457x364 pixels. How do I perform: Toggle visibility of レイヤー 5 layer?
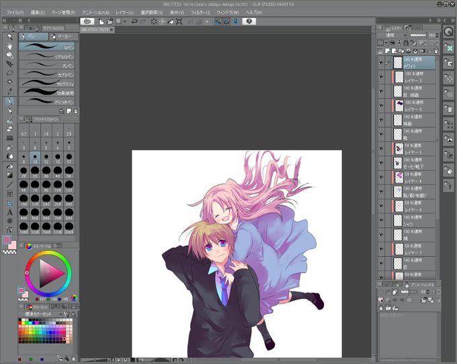[x=381, y=148]
